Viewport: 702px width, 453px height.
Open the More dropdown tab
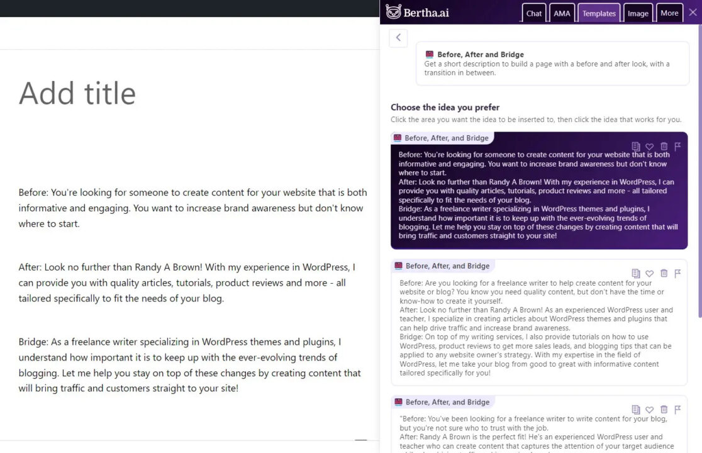coord(669,13)
